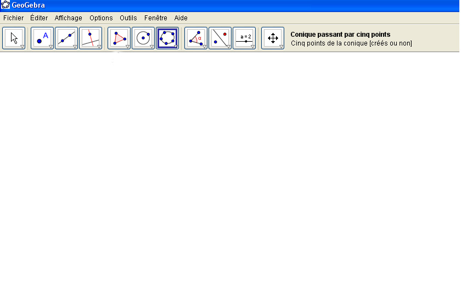Open the Affichage menu
The height and width of the screenshot is (288, 461).
coord(68,18)
